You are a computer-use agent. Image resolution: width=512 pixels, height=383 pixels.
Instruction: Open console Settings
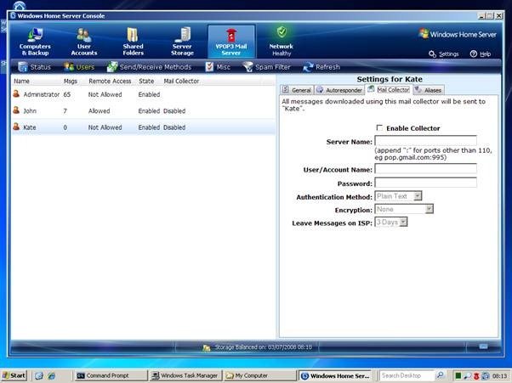[x=444, y=54]
